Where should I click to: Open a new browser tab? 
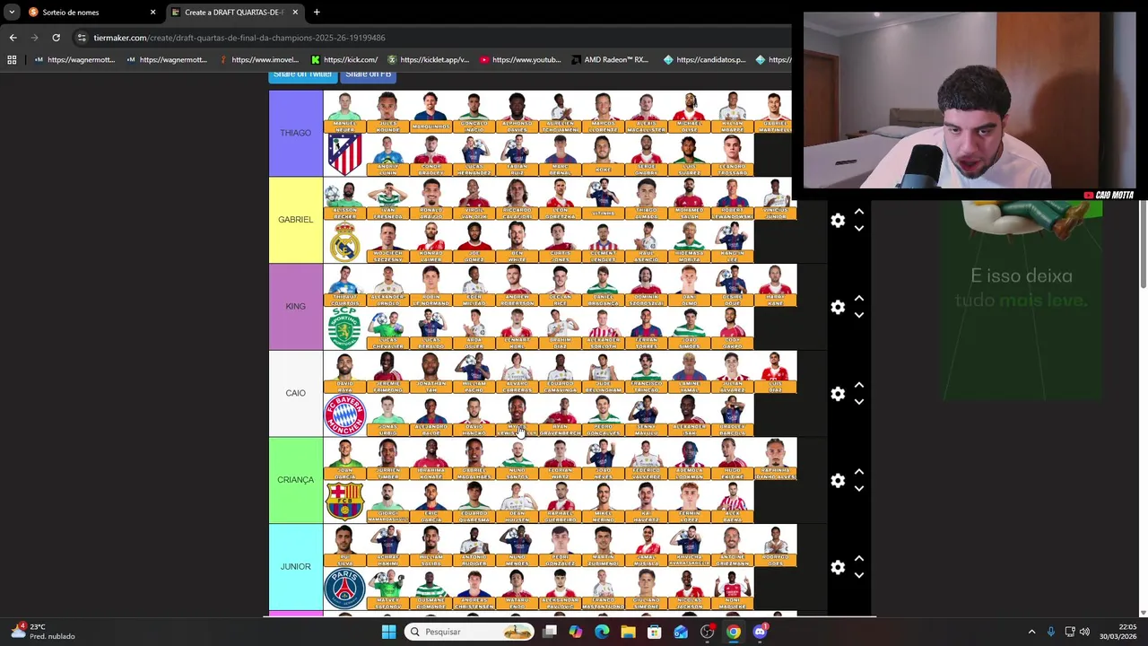(x=317, y=13)
